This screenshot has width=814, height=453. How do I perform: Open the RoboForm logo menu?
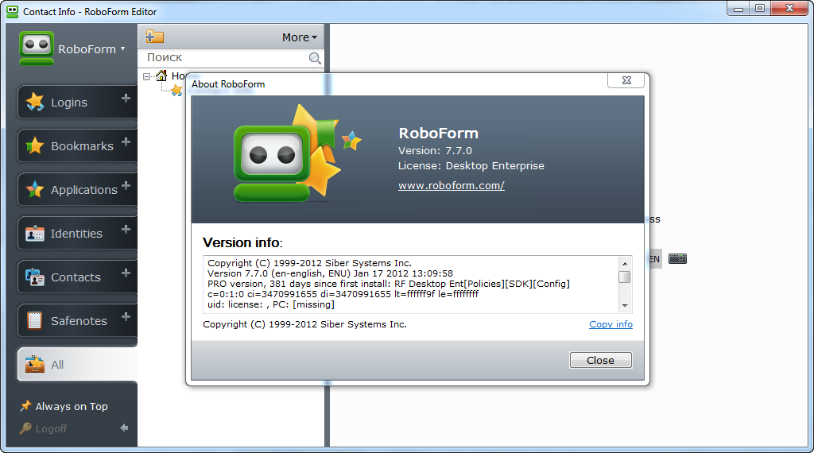(x=37, y=48)
